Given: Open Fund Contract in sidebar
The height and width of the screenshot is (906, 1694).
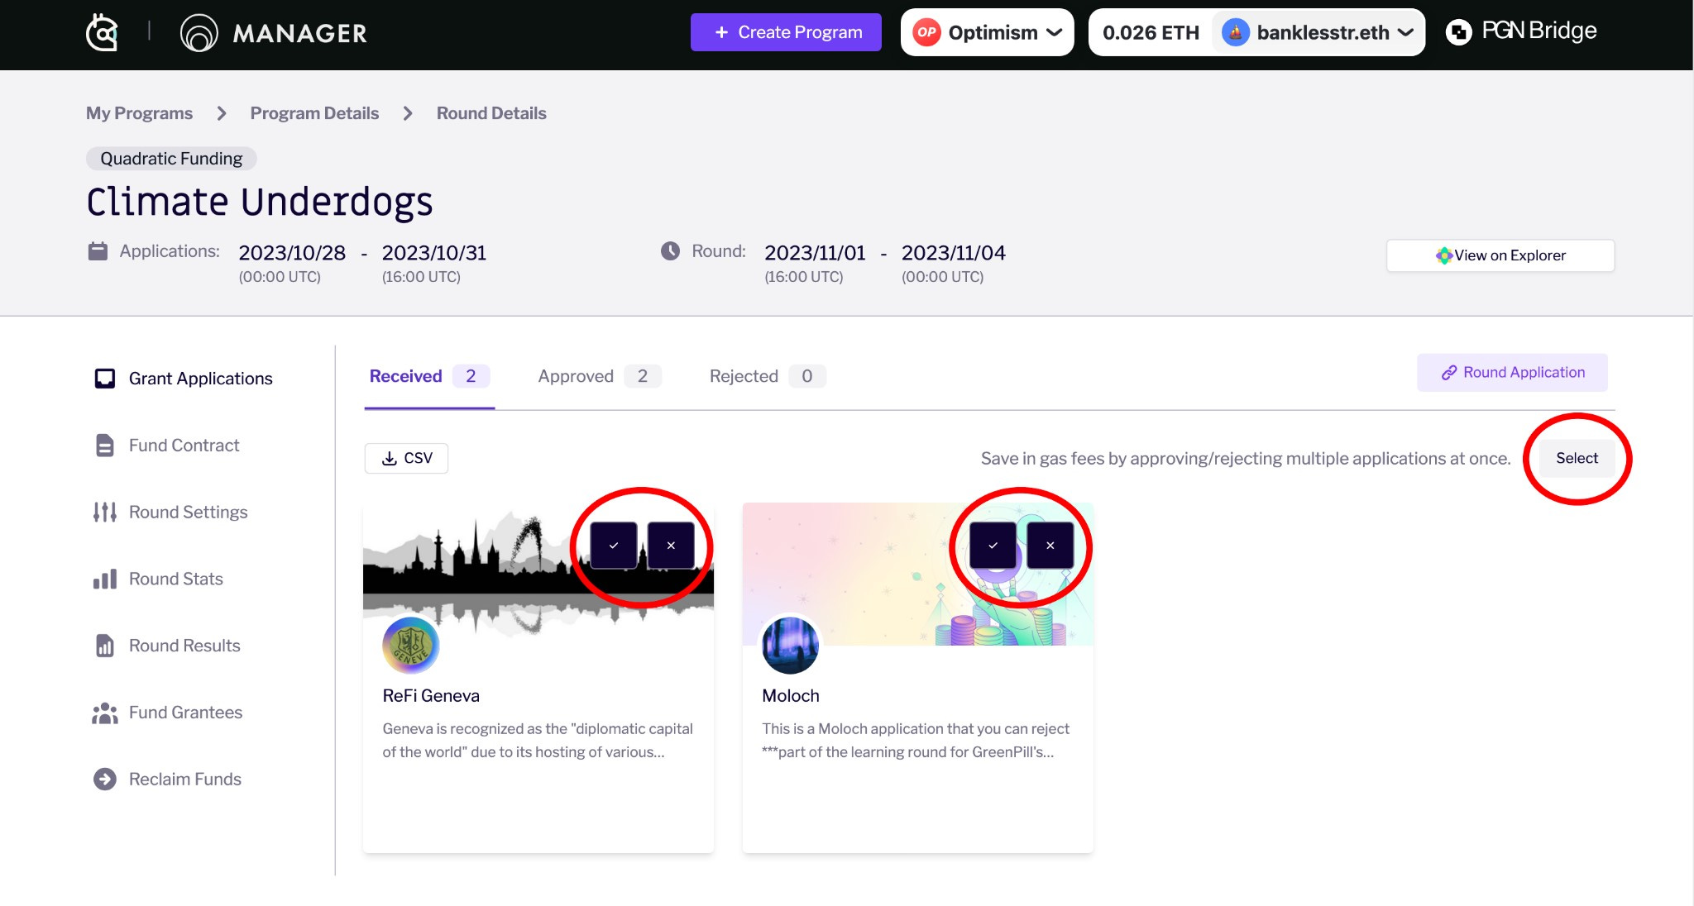Looking at the screenshot, I should [x=167, y=446].
